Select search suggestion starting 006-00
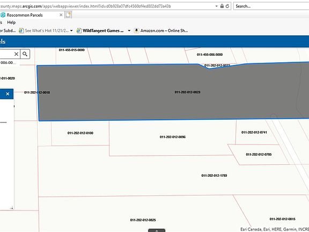 click(8, 62)
